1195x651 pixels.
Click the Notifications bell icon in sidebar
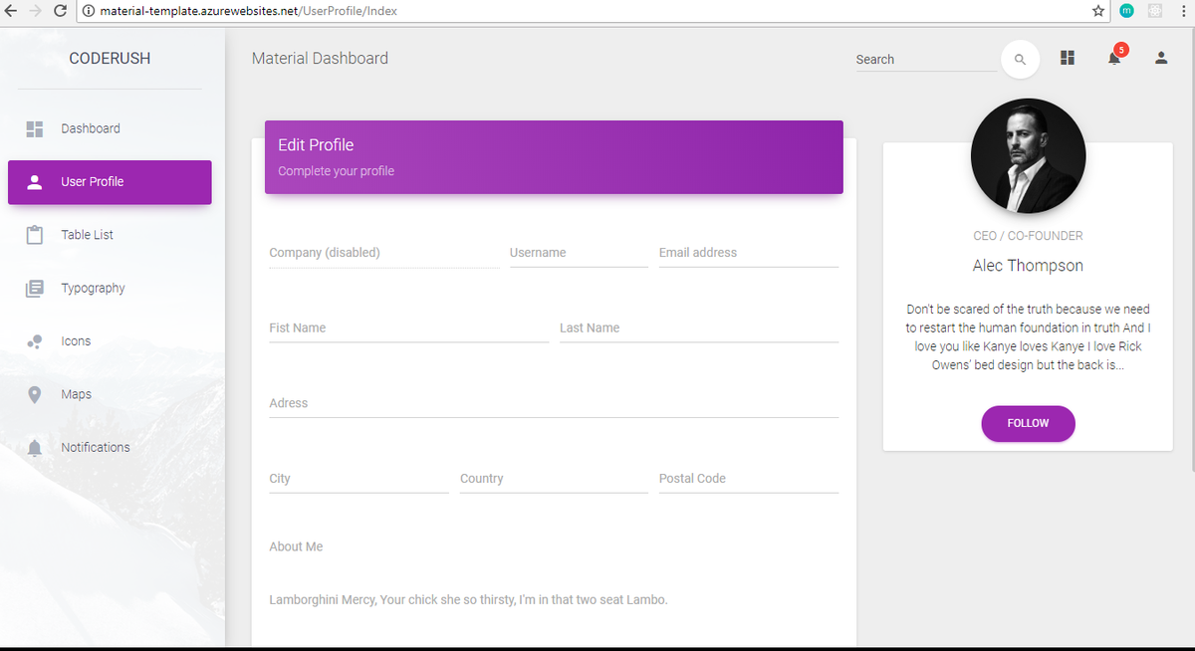(x=35, y=447)
